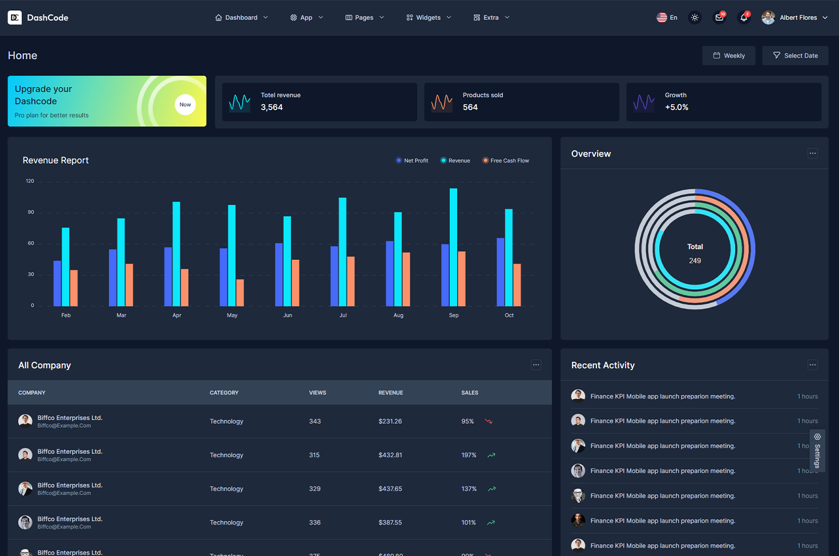
Task: Open Recent Activity three-dot menu
Action: click(813, 365)
